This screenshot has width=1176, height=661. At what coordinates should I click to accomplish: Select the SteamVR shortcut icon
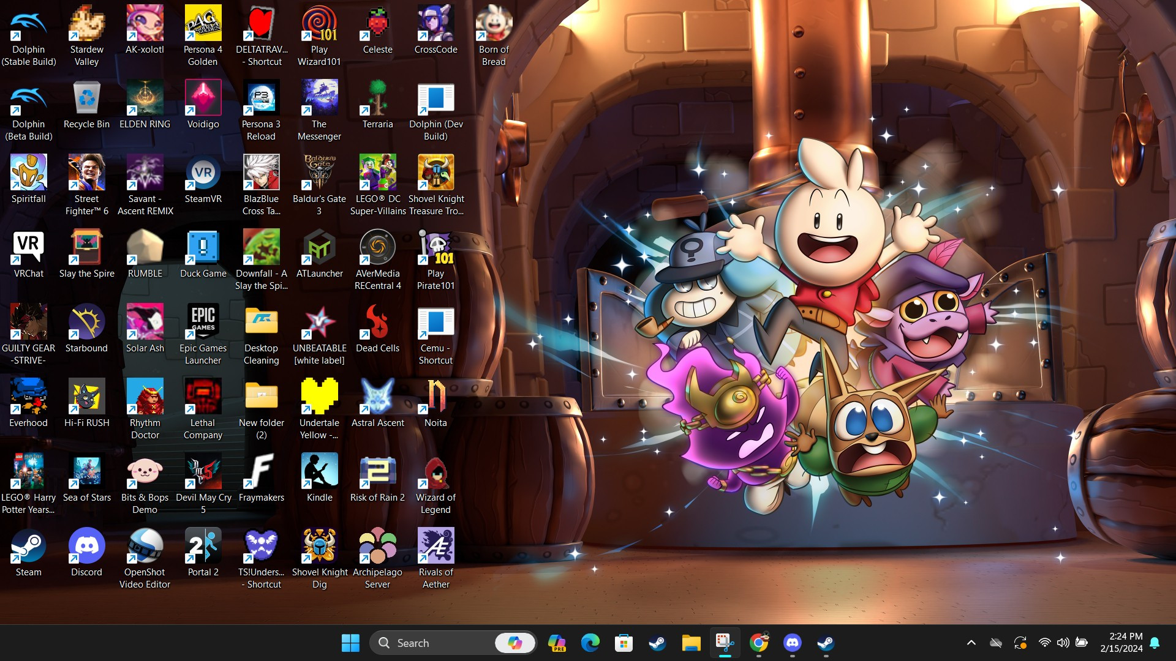point(203,179)
